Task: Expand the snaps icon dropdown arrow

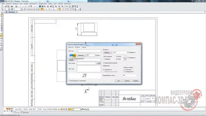Action: click(x=44, y=9)
